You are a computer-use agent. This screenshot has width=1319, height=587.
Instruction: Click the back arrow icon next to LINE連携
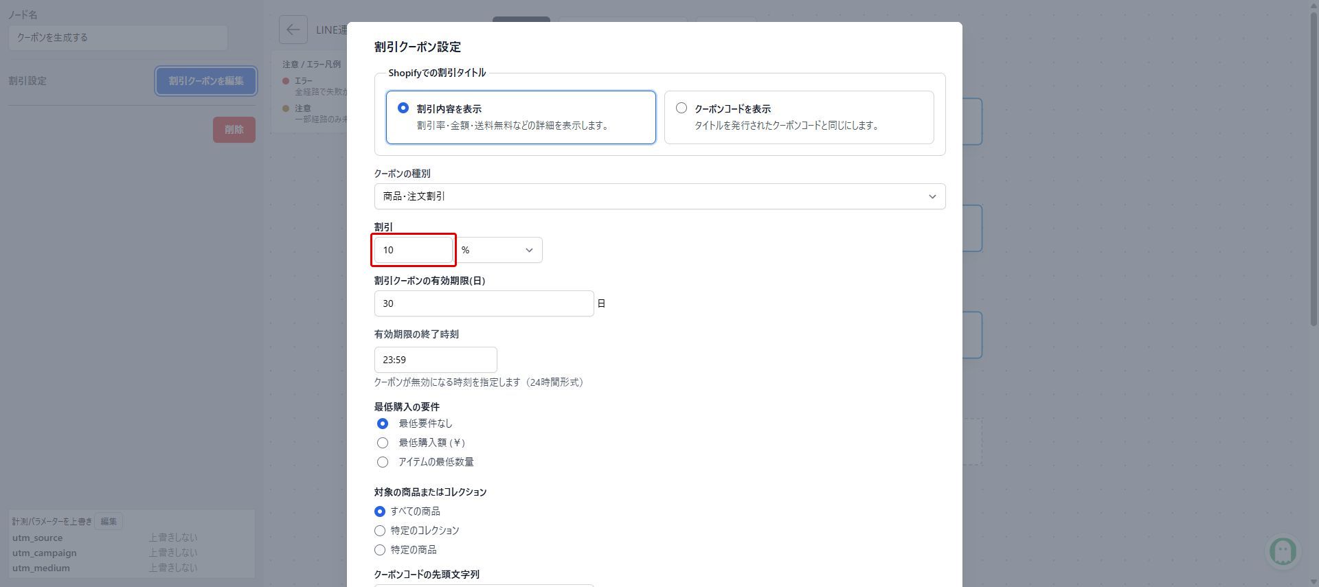point(293,30)
